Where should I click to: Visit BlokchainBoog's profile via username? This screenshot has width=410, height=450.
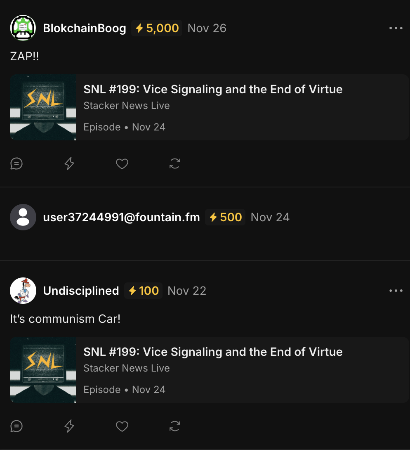pyautogui.click(x=85, y=28)
